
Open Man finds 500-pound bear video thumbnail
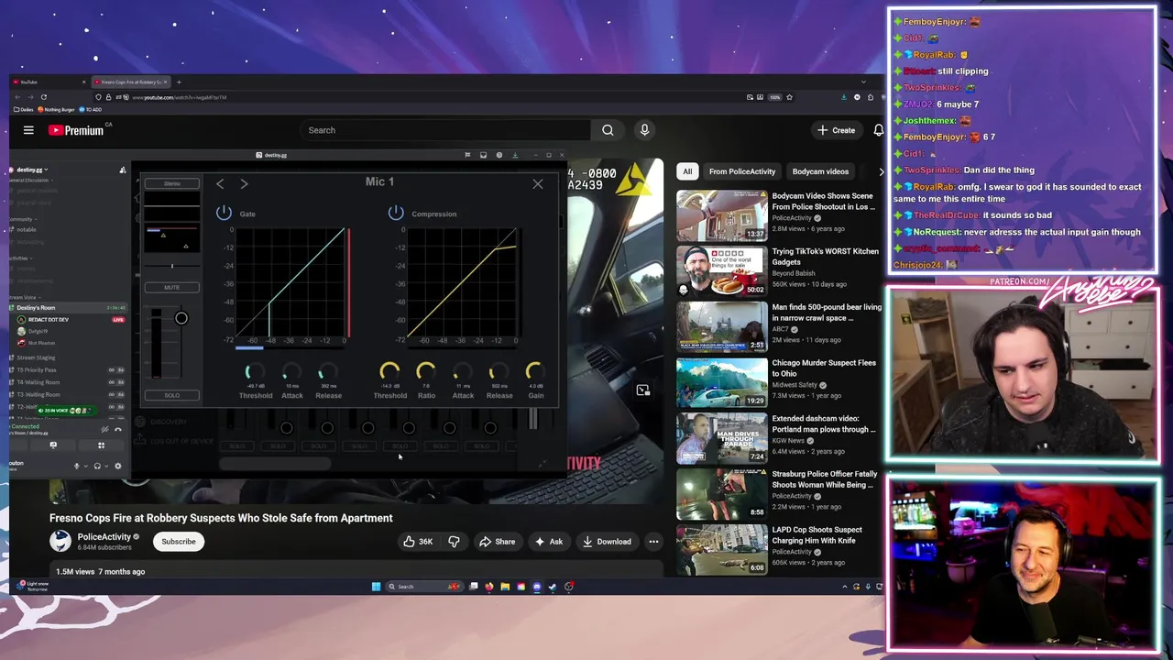point(722,326)
